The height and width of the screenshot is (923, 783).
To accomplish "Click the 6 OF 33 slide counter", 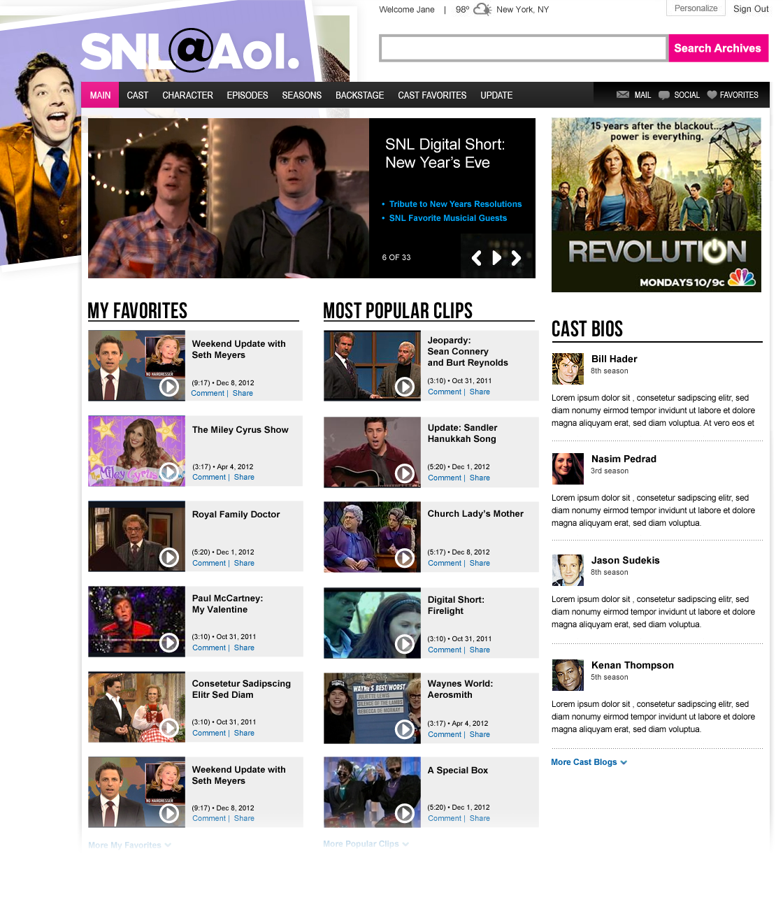I will pyautogui.click(x=396, y=257).
